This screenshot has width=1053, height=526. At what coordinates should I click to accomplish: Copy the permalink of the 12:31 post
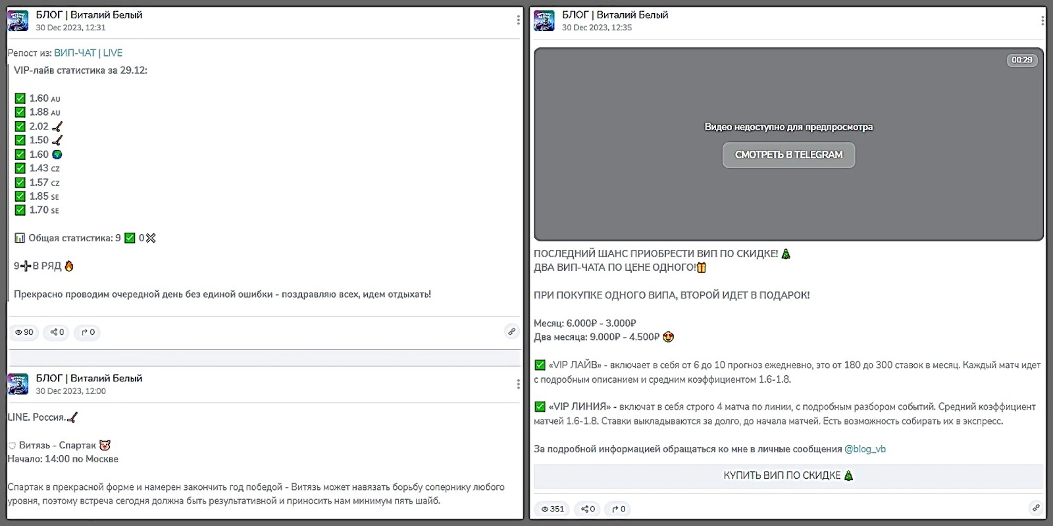point(511,331)
